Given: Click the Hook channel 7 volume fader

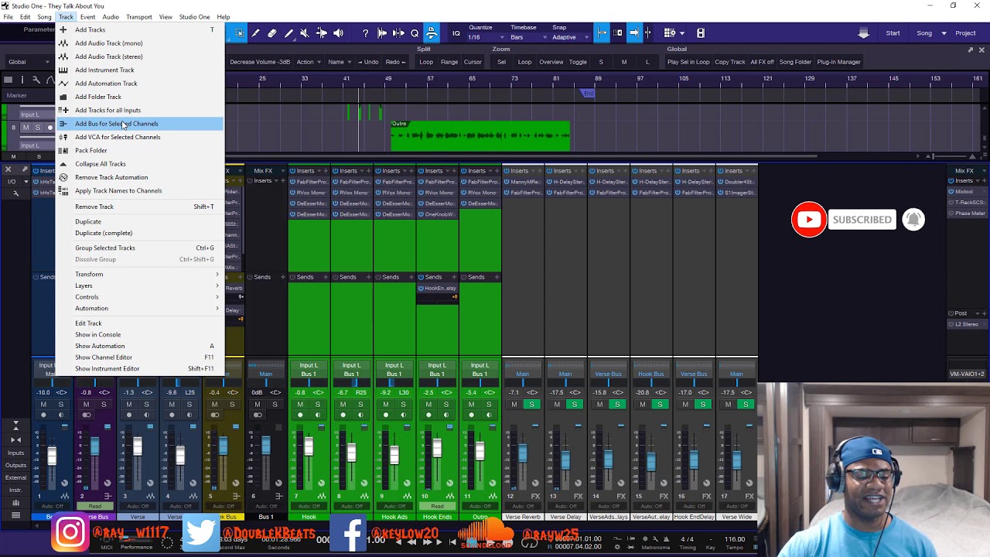Looking at the screenshot, I should pyautogui.click(x=309, y=447).
